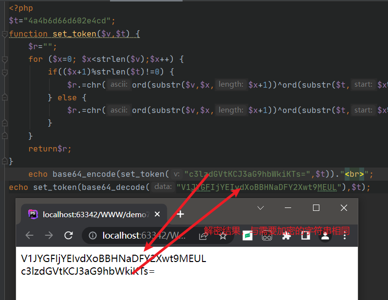The width and height of the screenshot is (388, 300).
Task: Click the "<?php" opening tag
Action: [21, 8]
